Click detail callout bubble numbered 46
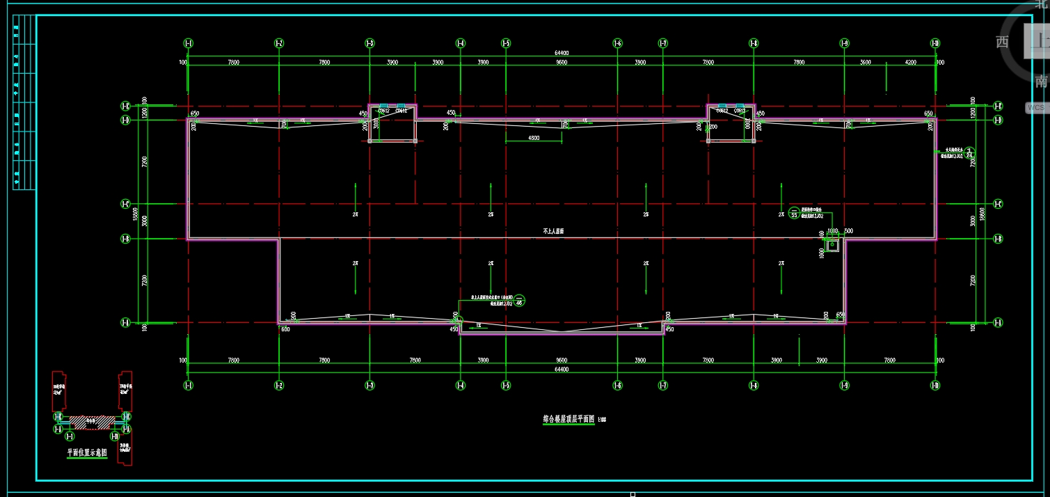The height and width of the screenshot is (497, 1050). 519,301
